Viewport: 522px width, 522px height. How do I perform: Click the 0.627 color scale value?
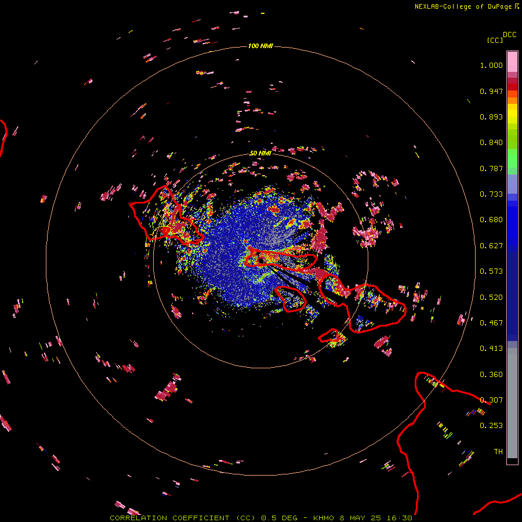click(491, 246)
